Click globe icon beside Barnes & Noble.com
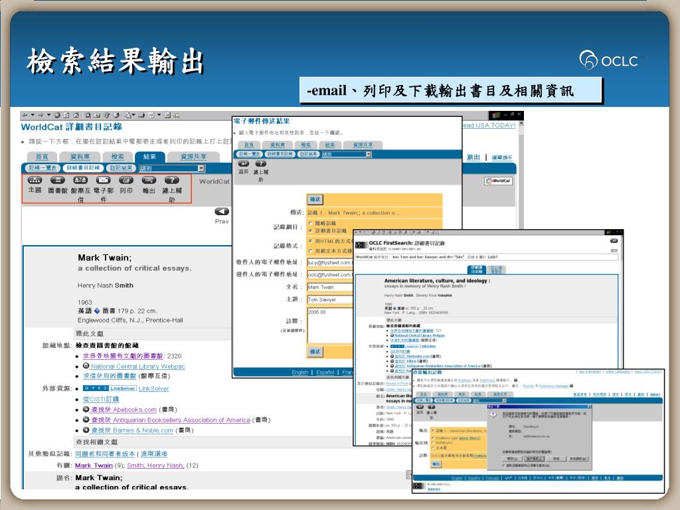 click(86, 430)
